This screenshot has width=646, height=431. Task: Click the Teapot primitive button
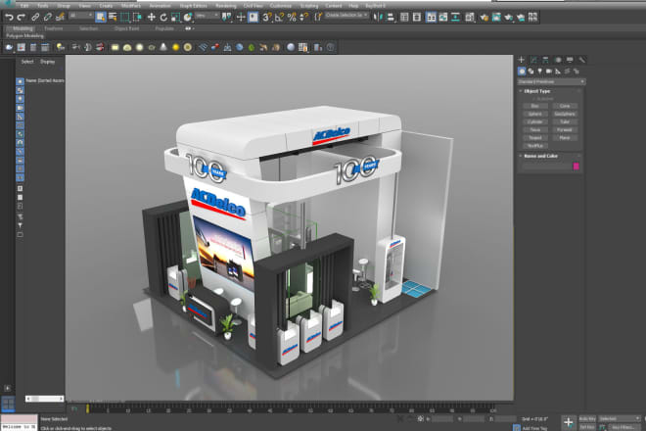[535, 137]
